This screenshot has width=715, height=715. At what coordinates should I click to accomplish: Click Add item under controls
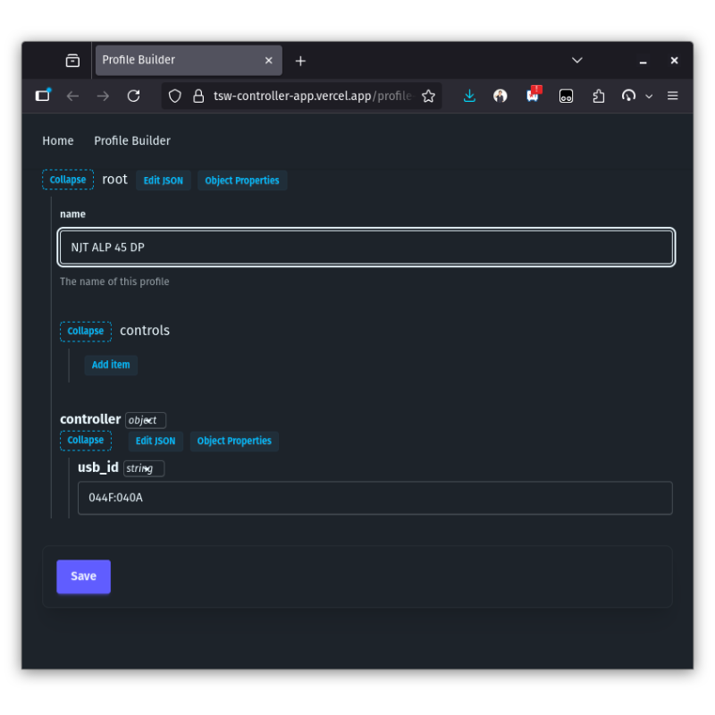pyautogui.click(x=111, y=365)
